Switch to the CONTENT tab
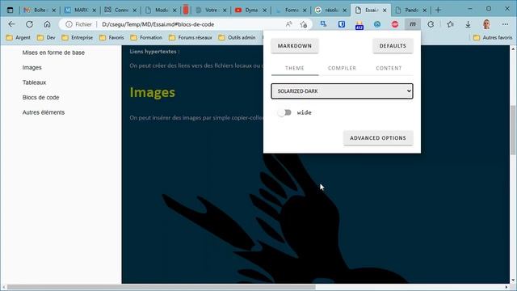The width and height of the screenshot is (517, 291). click(x=389, y=68)
